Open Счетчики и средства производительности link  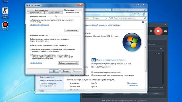pyautogui.click(x=48, y=85)
